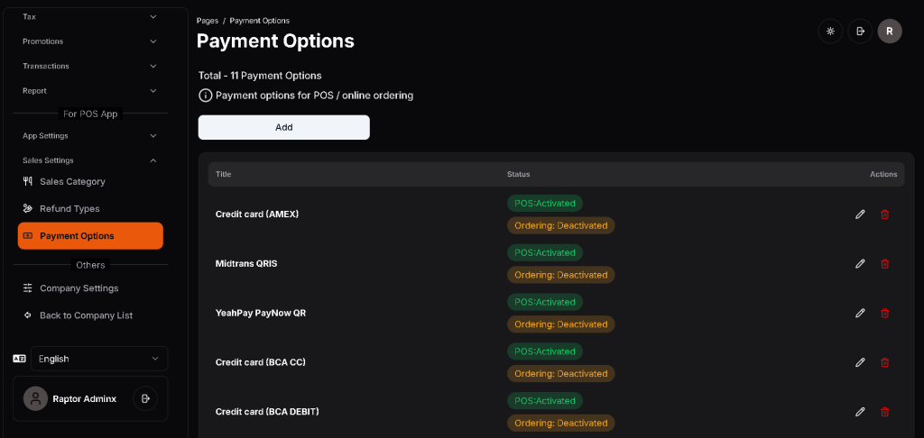Delete the Midtrans QRIS payment option
The image size is (924, 438).
point(884,264)
